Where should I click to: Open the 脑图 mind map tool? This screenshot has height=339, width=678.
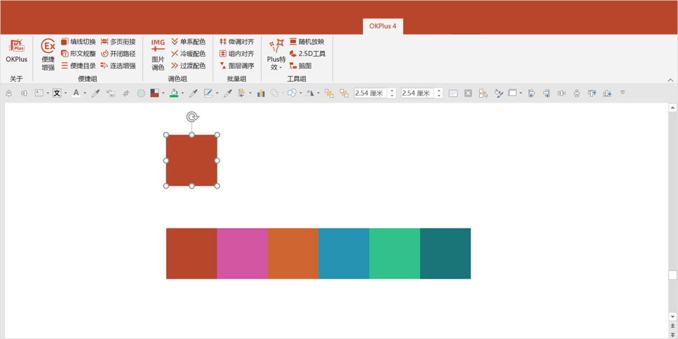(301, 66)
